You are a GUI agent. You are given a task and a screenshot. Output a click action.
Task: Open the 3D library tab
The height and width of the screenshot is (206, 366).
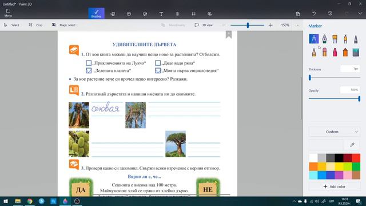tap(210, 14)
